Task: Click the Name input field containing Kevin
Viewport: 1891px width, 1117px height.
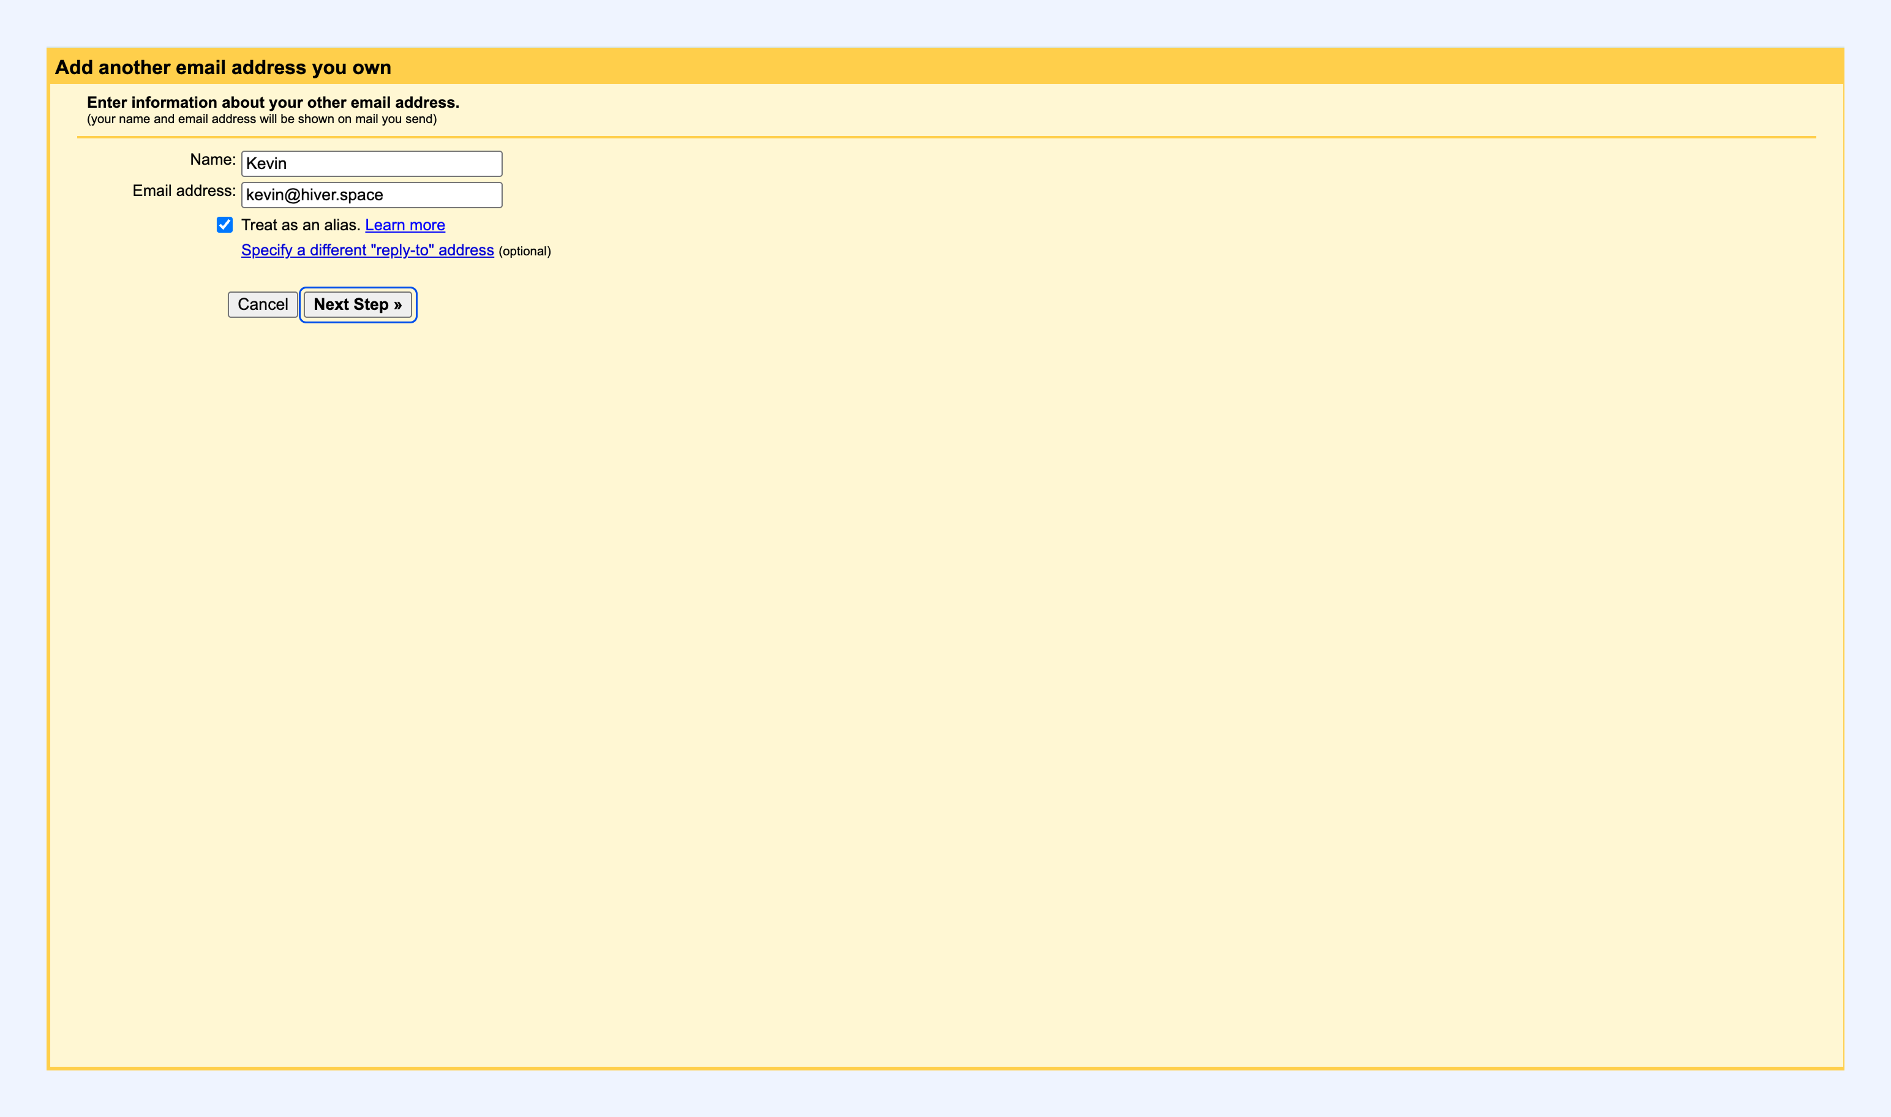Action: click(x=372, y=164)
